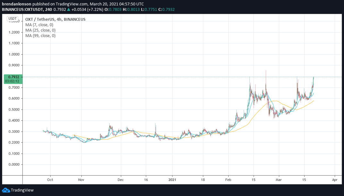
Task: Click the Nov date axis label
Action: pyautogui.click(x=81, y=180)
